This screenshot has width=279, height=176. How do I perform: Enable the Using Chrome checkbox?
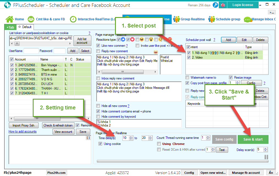159,144
